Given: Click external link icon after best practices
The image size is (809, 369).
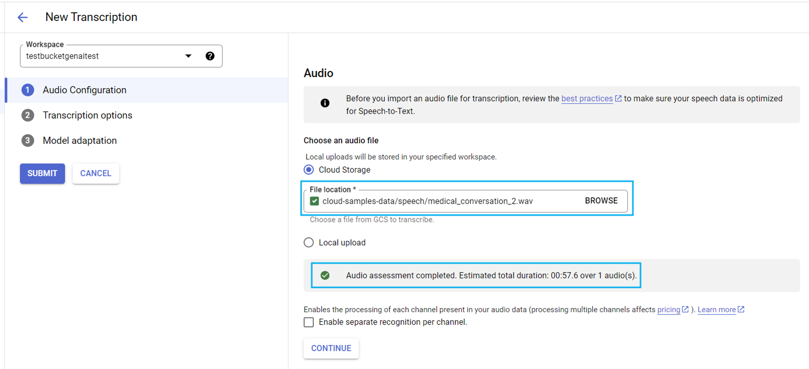Looking at the screenshot, I should pos(618,99).
